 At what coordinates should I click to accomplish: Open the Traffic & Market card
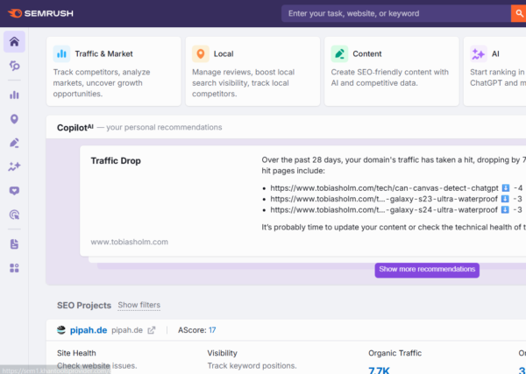[x=114, y=71]
